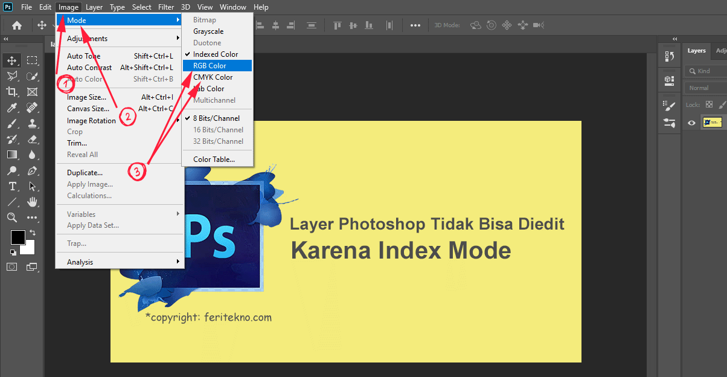This screenshot has width=727, height=377.
Task: Collapse right panels double arrow
Action: click(676, 39)
